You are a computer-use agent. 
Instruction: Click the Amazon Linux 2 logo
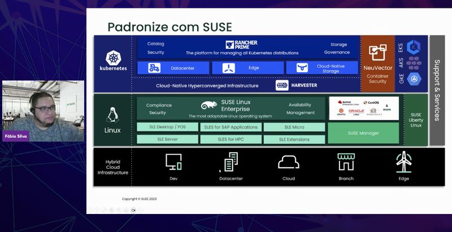[x=375, y=111]
